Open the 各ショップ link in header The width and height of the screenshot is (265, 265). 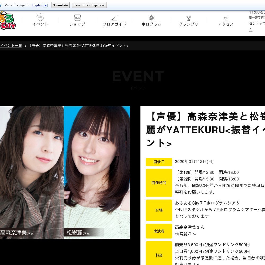coord(257,24)
